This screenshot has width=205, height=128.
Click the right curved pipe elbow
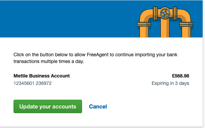pos(184,15)
